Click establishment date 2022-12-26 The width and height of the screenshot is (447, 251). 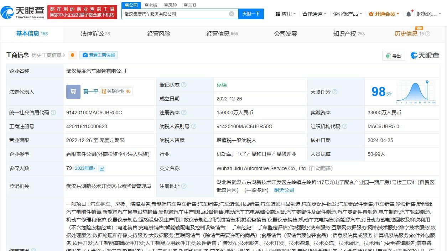click(229, 99)
